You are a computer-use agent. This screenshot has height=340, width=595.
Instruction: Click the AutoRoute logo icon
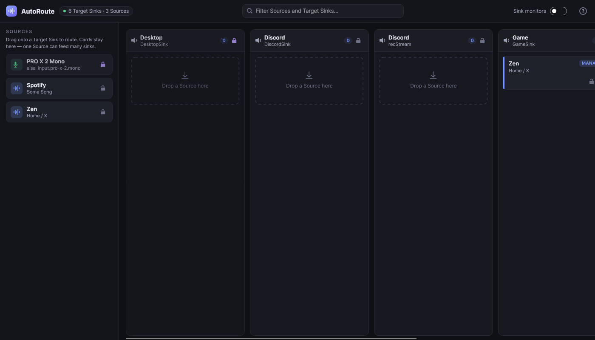point(11,11)
